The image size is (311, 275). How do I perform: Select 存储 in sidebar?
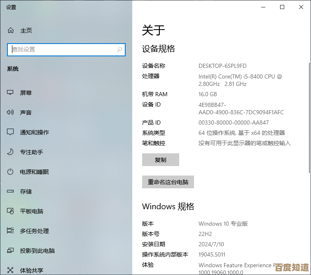pyautogui.click(x=26, y=192)
